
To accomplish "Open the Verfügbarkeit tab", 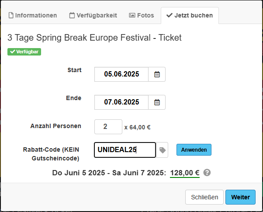I will tap(93, 15).
